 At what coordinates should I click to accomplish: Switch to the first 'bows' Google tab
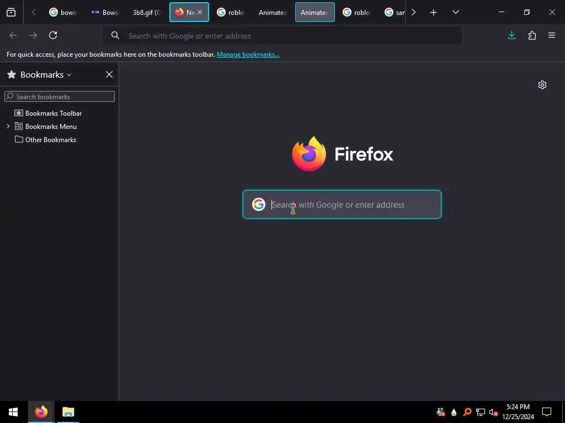coord(63,12)
